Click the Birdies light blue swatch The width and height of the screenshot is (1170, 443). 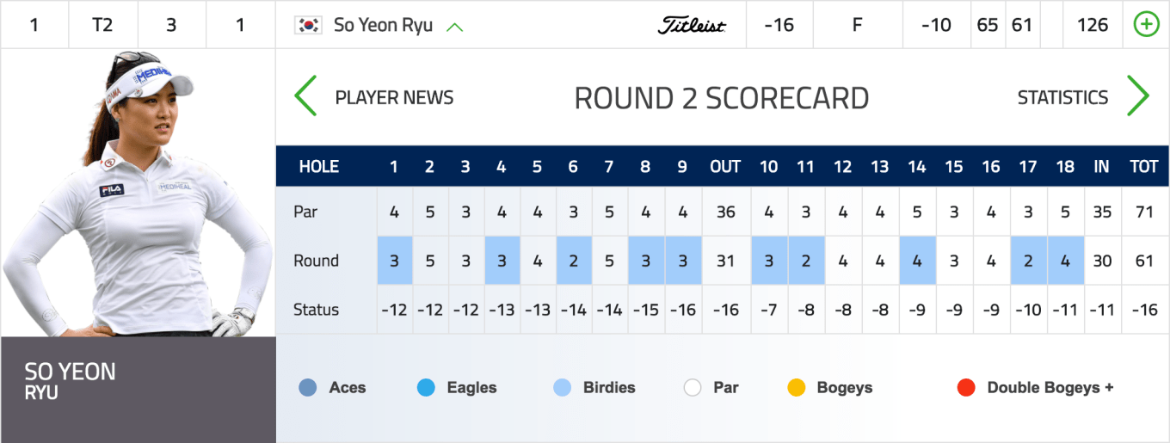pyautogui.click(x=563, y=388)
